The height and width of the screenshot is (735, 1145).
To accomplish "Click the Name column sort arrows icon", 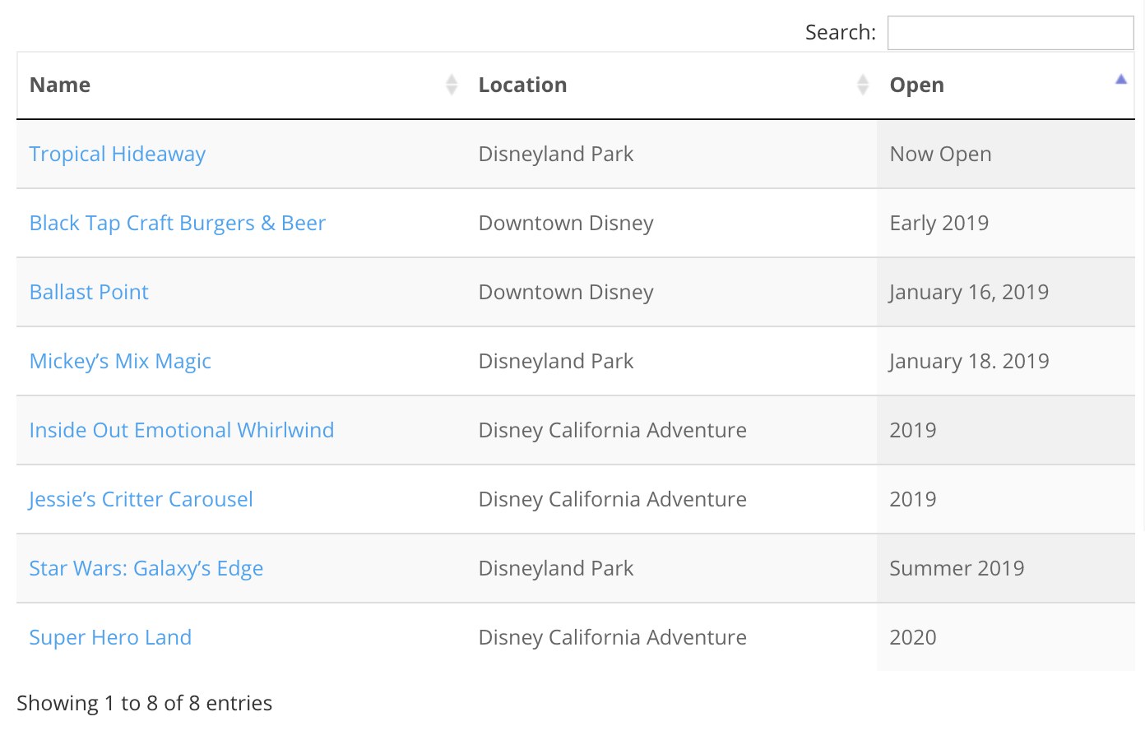I will (451, 85).
